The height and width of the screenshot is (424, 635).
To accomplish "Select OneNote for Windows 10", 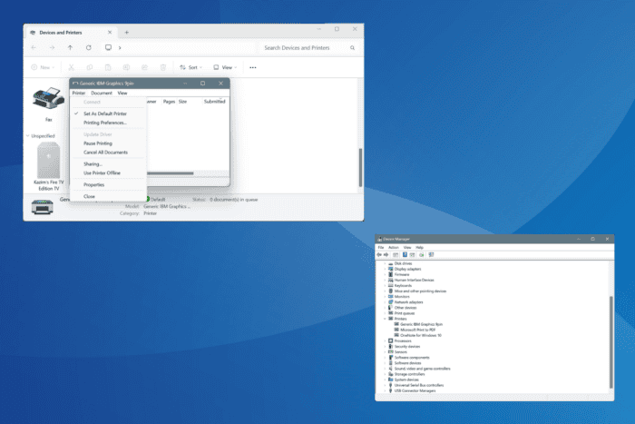I will pyautogui.click(x=421, y=336).
